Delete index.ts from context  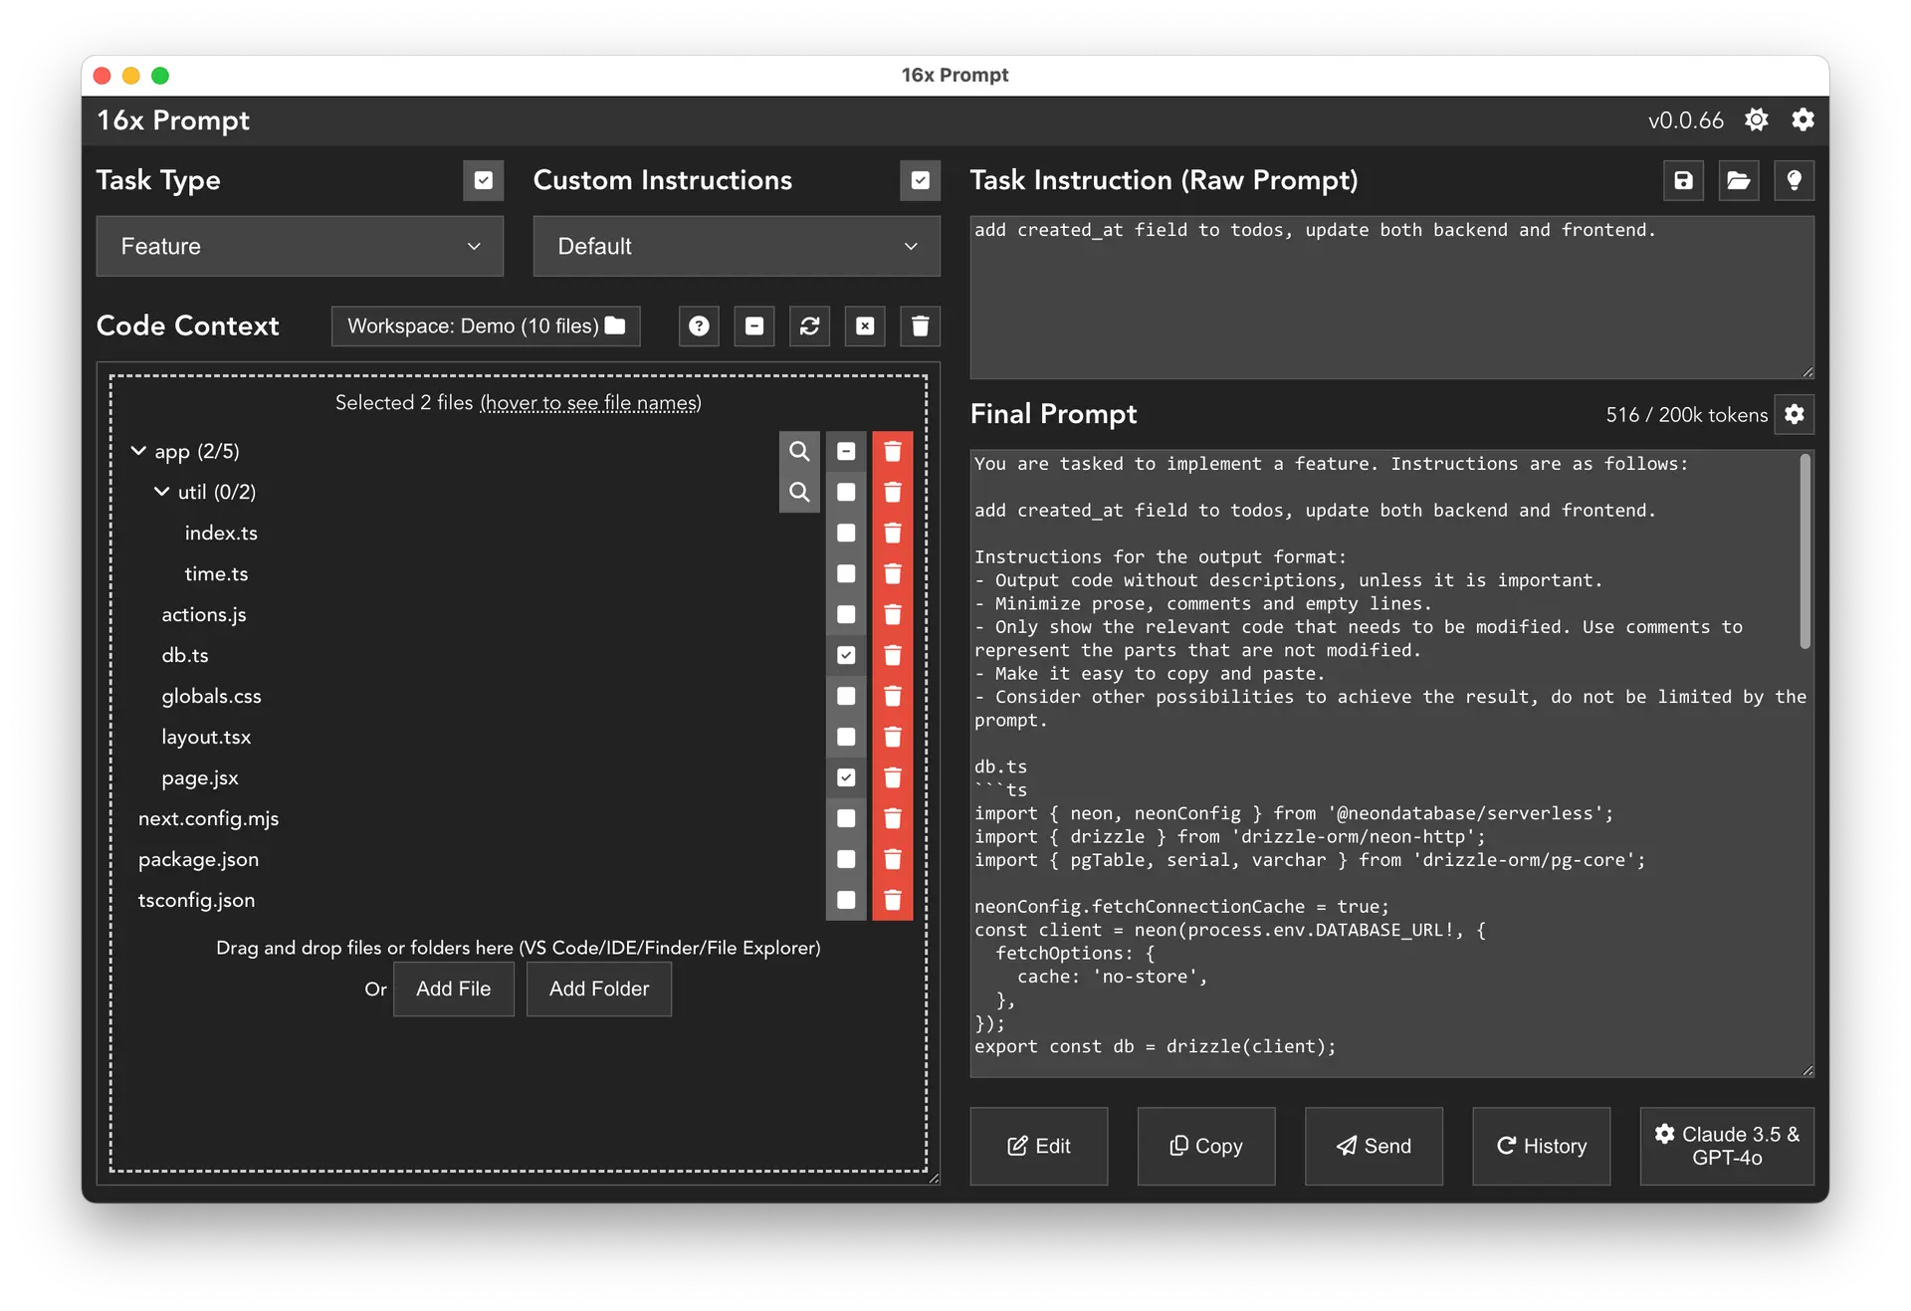[x=893, y=533]
